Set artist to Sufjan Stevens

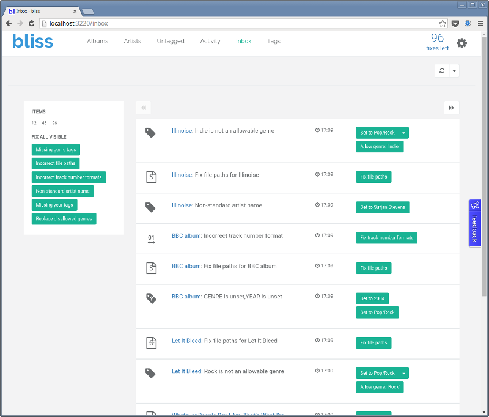pyautogui.click(x=383, y=207)
